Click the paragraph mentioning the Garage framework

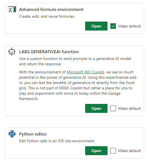(x=78, y=85)
